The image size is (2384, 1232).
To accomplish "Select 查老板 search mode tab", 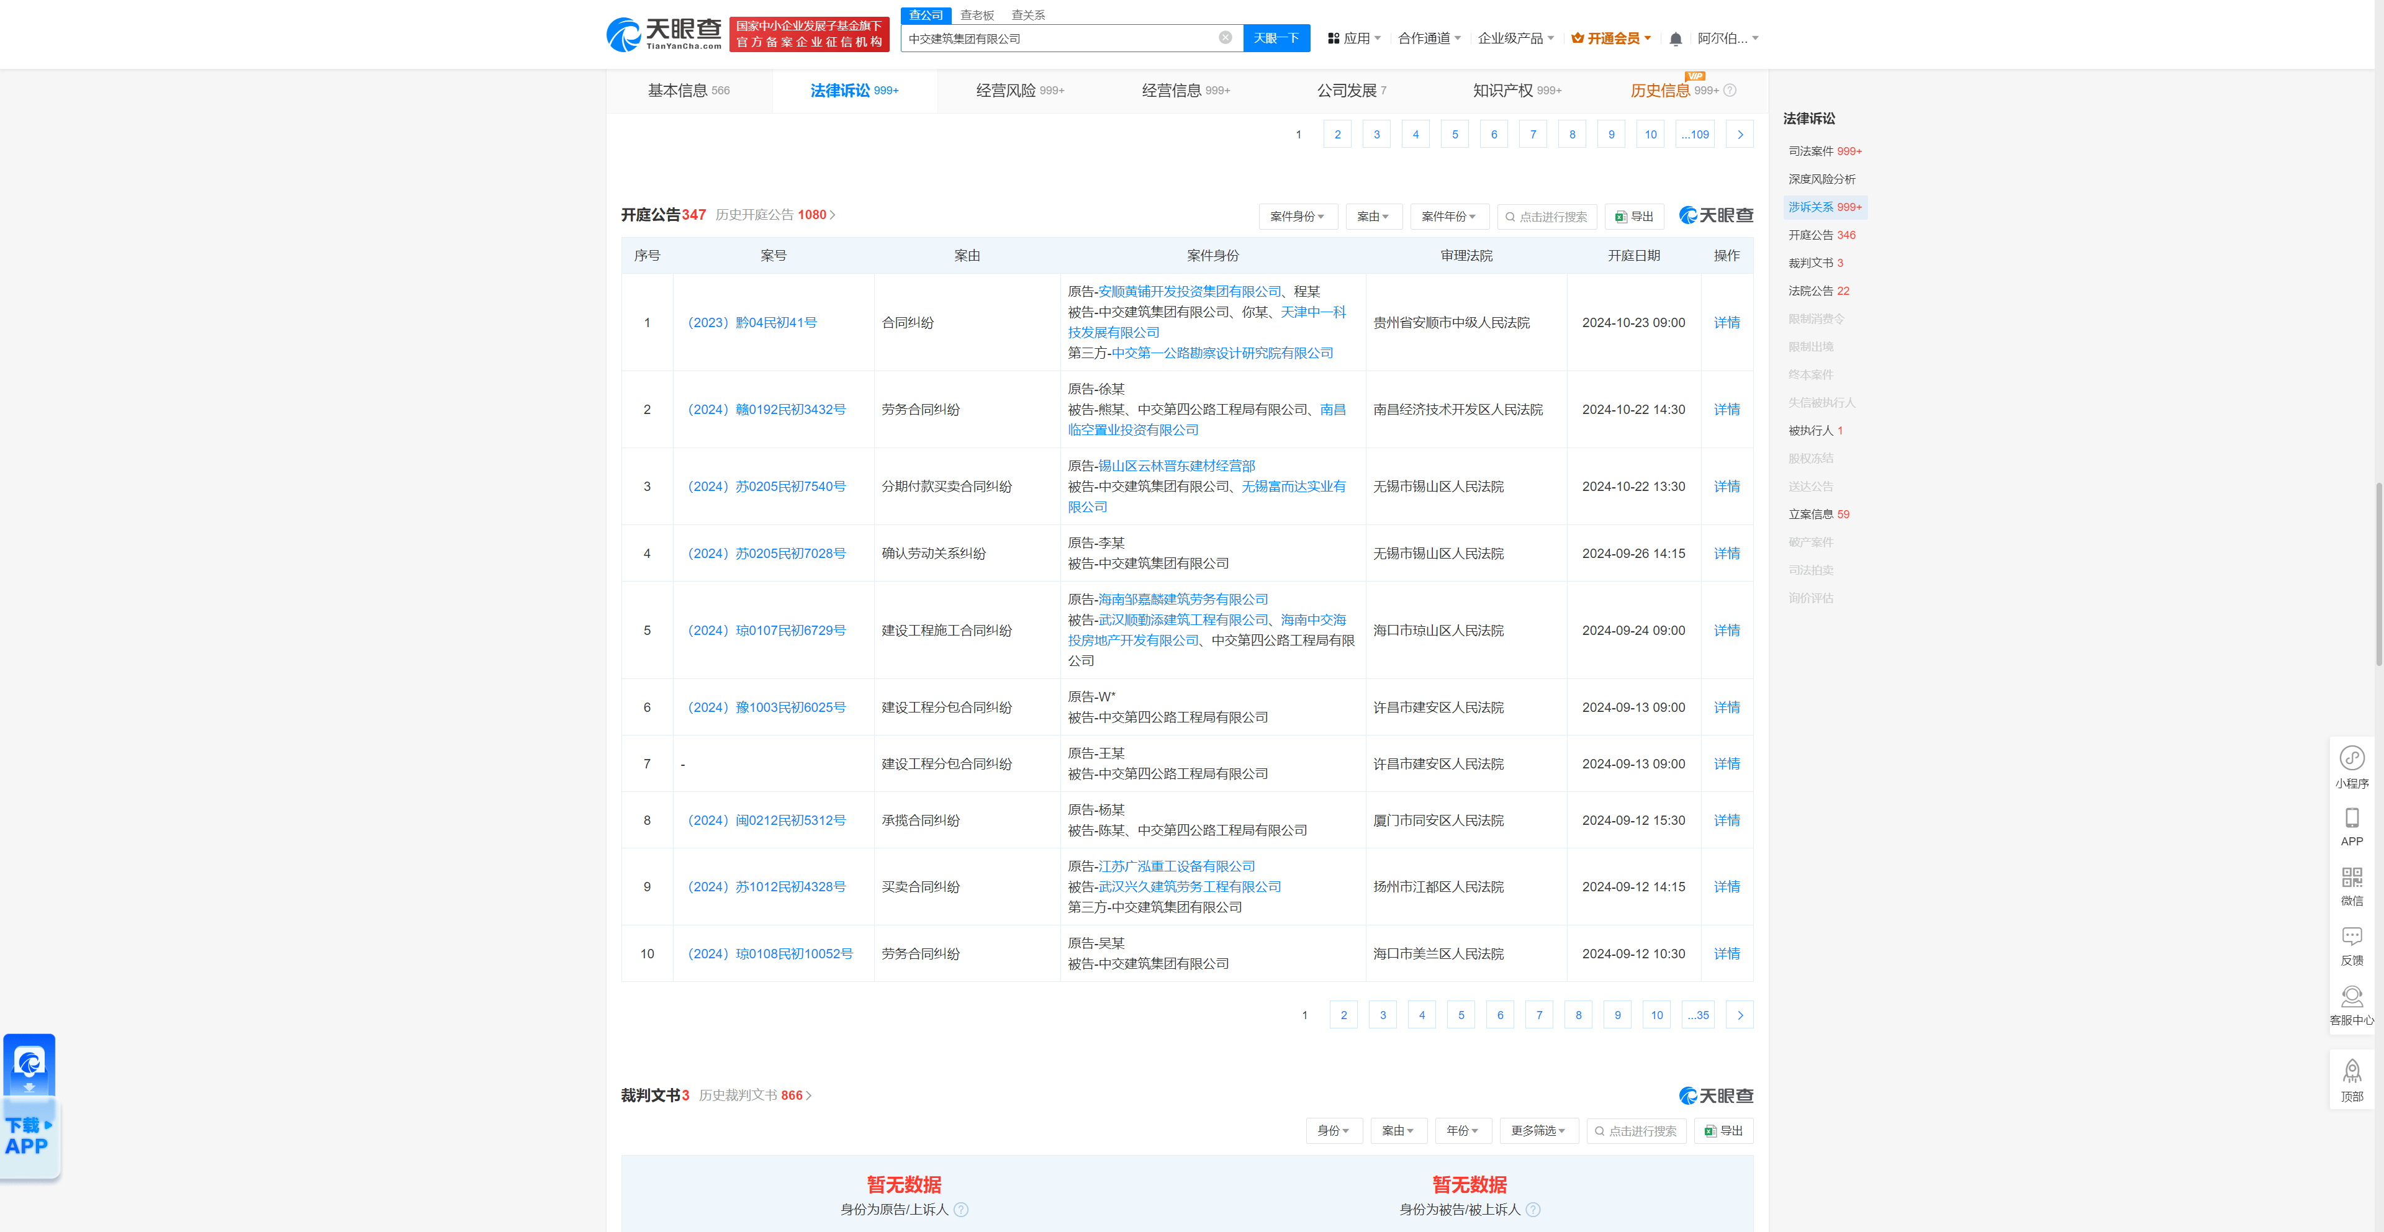I will [977, 15].
